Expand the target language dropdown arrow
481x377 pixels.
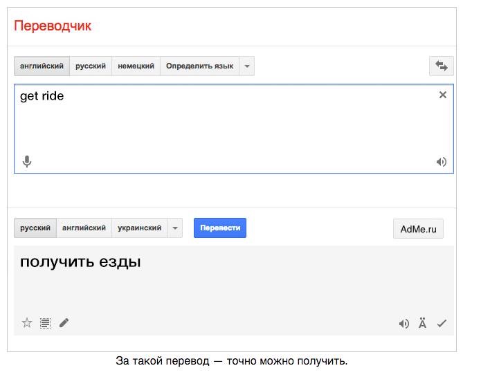(175, 228)
